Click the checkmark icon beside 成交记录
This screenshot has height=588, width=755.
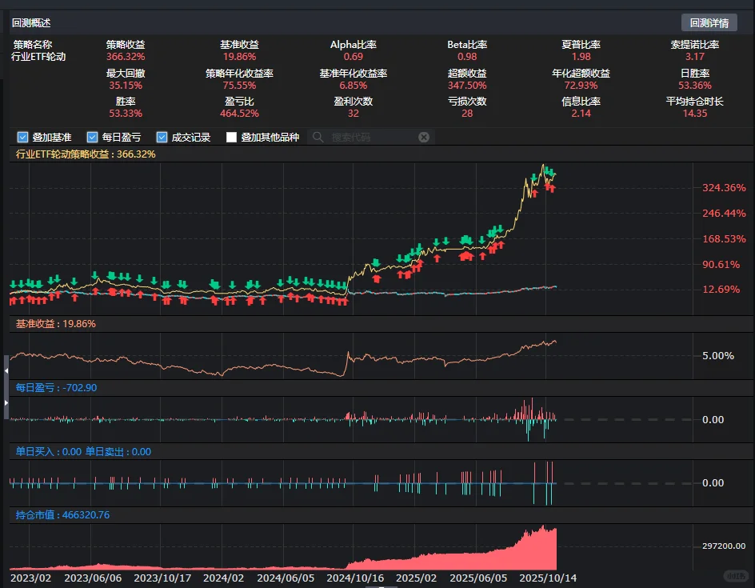(160, 137)
